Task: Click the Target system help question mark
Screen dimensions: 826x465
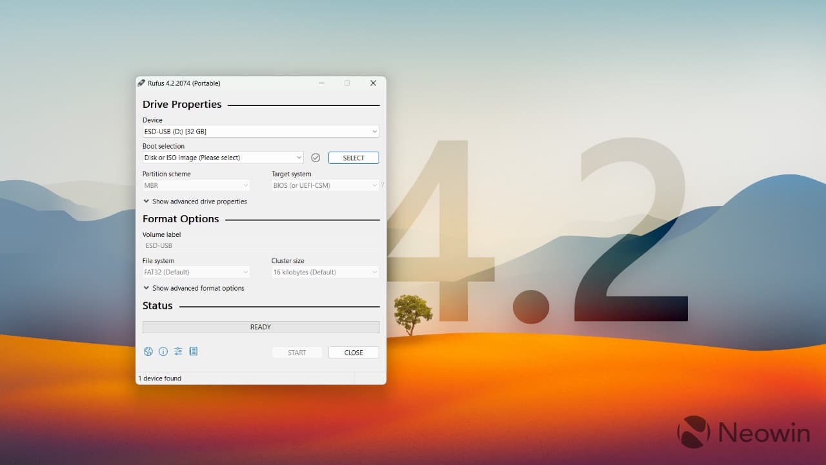Action: tap(381, 185)
